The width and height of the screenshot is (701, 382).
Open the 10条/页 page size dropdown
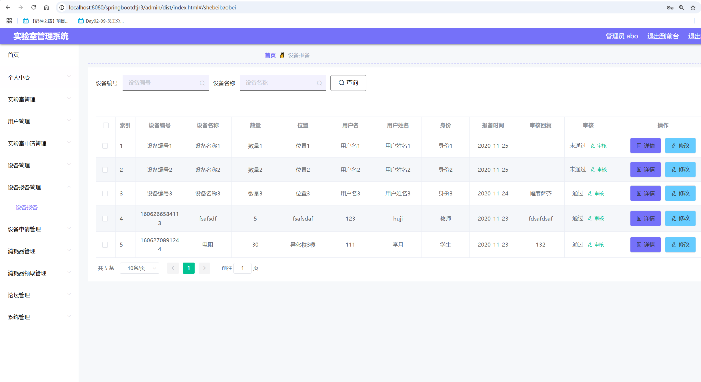(139, 268)
